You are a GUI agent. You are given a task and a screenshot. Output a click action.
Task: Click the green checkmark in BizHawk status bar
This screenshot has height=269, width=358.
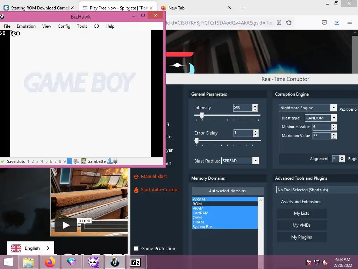point(2,161)
